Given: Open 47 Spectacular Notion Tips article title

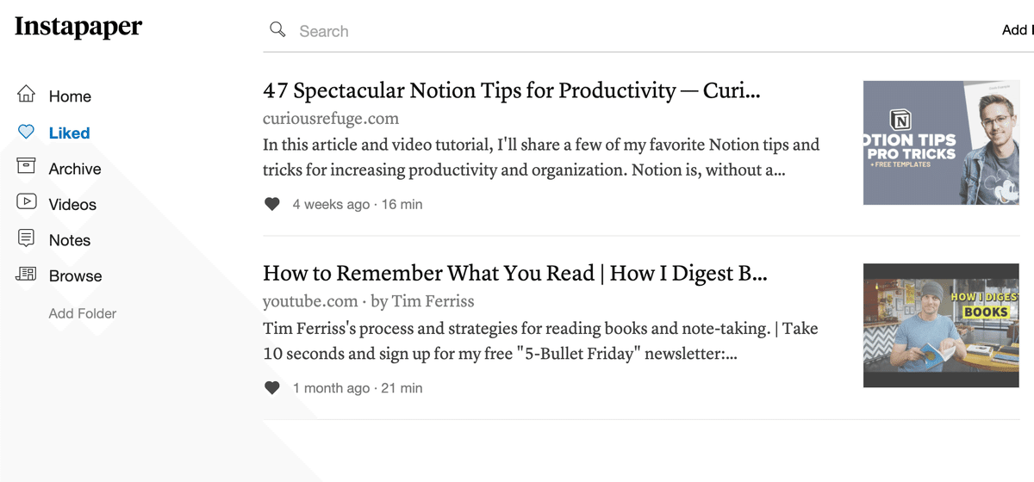Looking at the screenshot, I should click(512, 90).
